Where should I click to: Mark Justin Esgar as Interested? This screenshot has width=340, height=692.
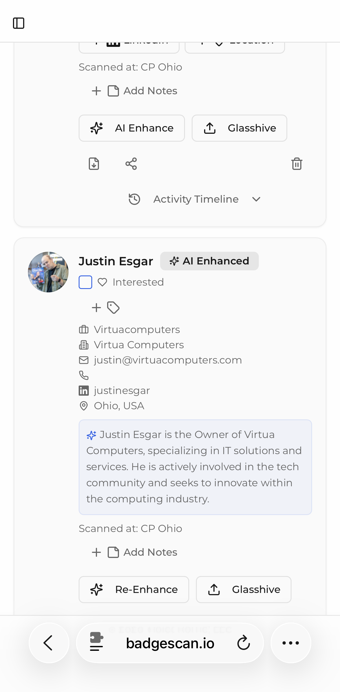(131, 282)
